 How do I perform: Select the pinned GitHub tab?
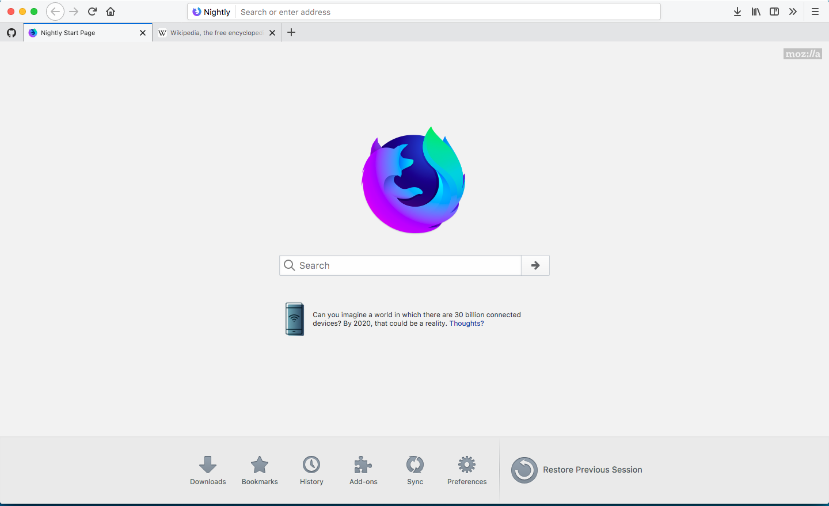pos(12,33)
